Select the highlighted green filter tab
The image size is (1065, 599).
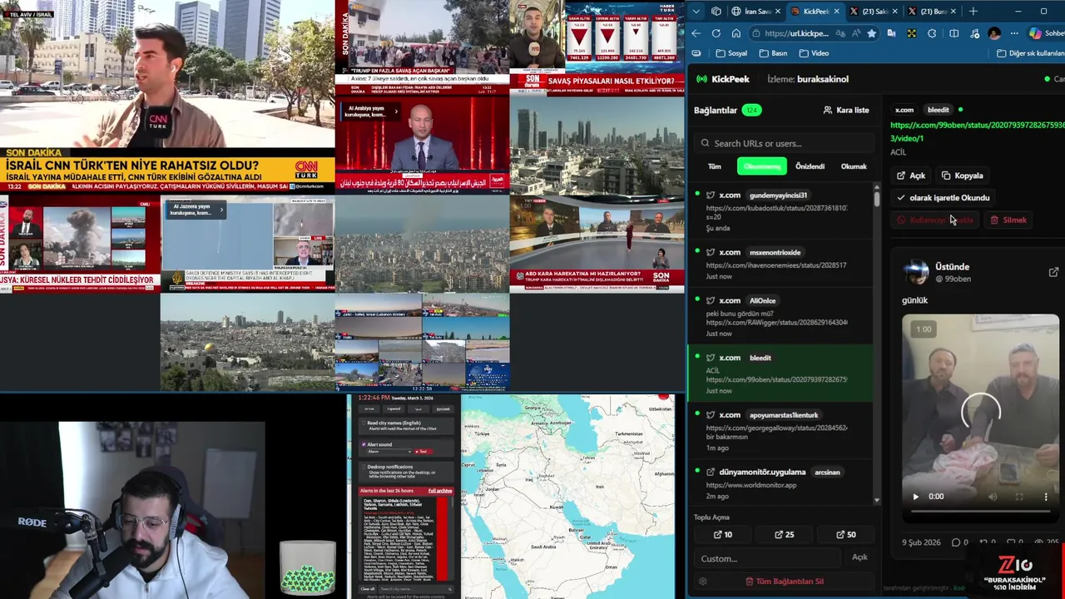click(761, 166)
